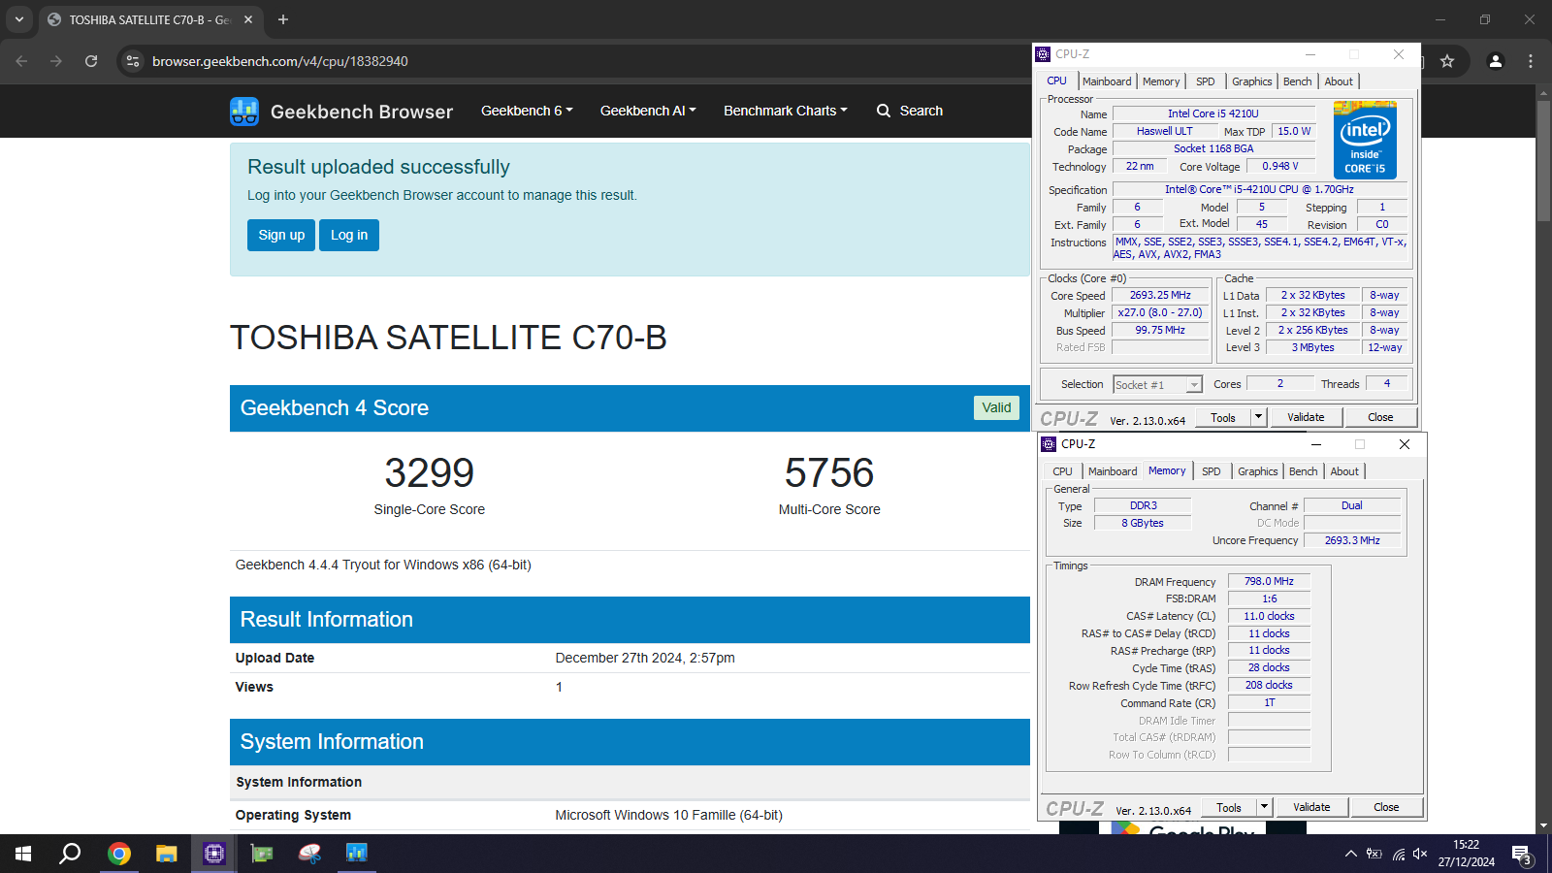Open Chrome three-dot menu
Image resolution: width=1552 pixels, height=873 pixels.
[x=1531, y=61]
